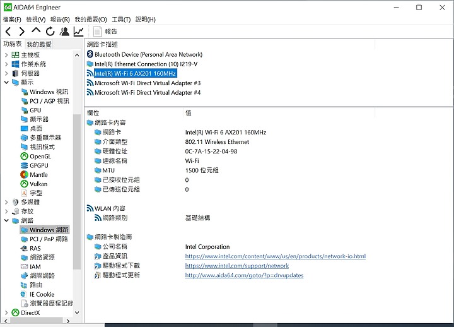Viewport: 454px width, 327px height.
Task: Expand the 作業系統 tree node
Action: (x=6, y=64)
